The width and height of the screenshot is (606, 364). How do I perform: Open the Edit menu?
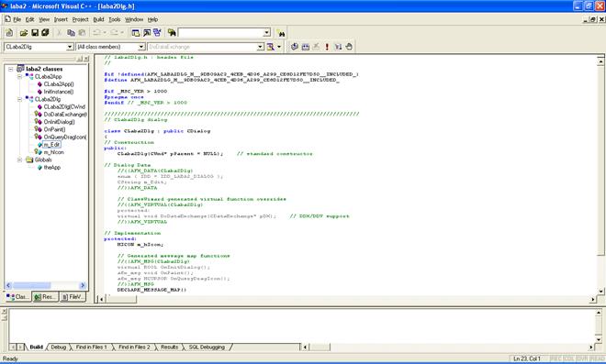(x=29, y=19)
